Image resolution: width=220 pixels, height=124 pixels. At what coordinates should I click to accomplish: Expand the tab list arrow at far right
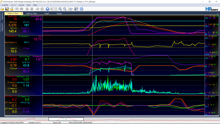click(218, 14)
